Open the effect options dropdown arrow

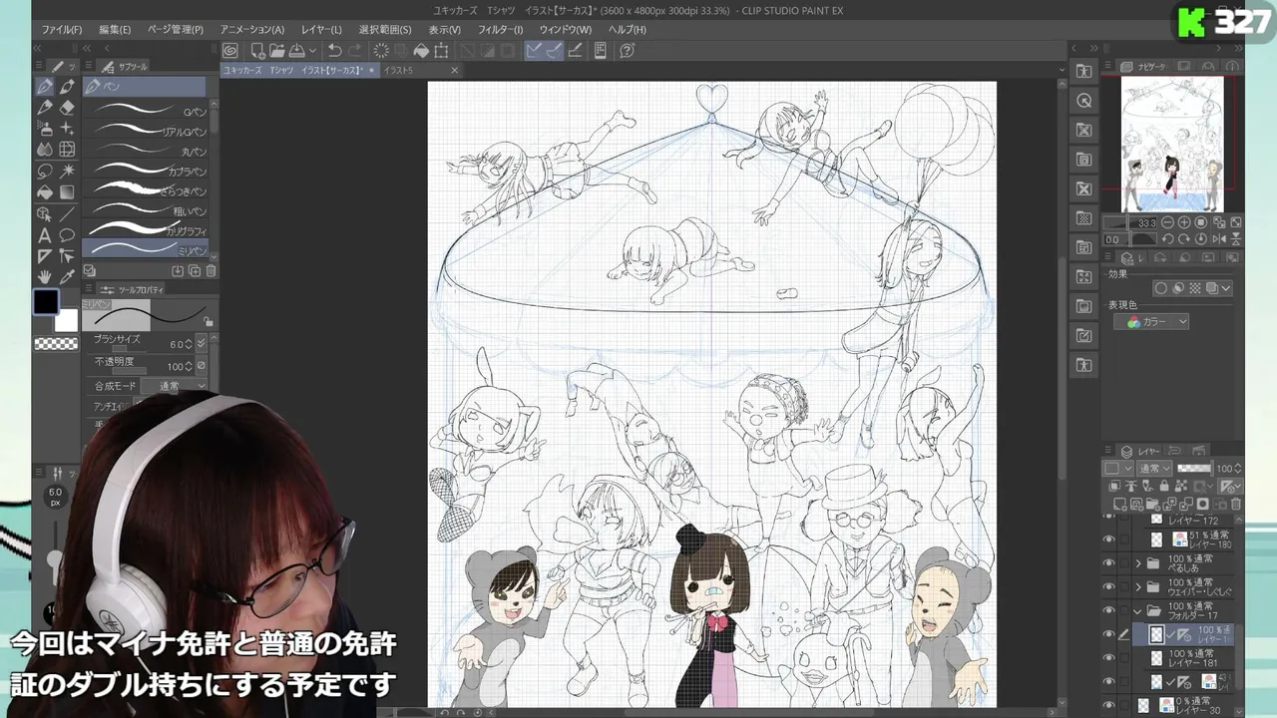[1226, 288]
